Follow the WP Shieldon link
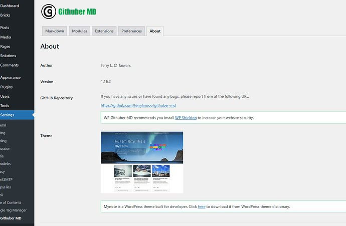 [x=185, y=118]
